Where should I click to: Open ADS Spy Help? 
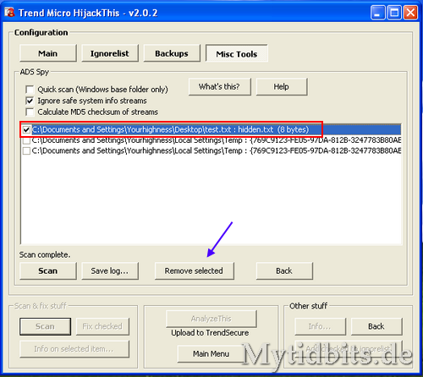tap(282, 86)
